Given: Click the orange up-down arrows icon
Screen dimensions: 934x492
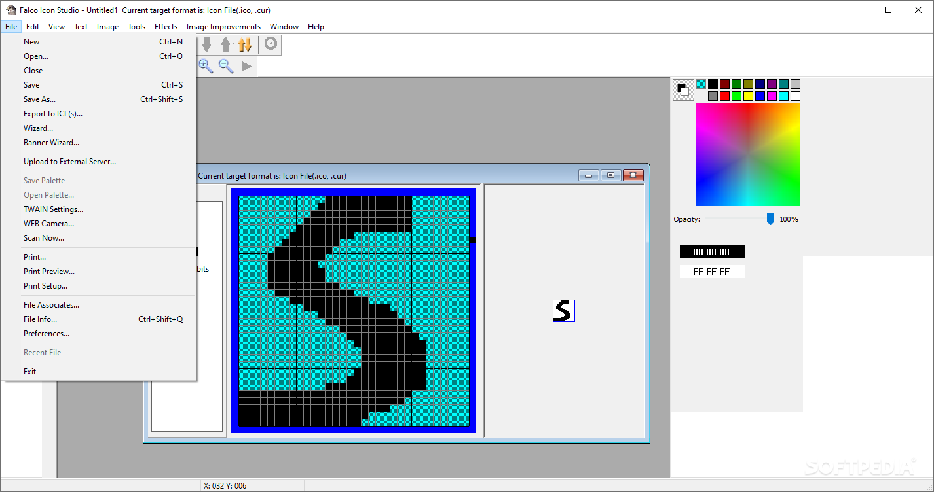Looking at the screenshot, I should (245, 44).
